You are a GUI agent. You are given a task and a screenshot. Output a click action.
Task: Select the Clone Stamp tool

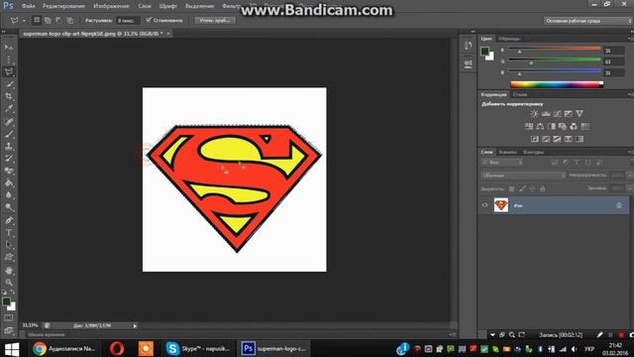point(9,146)
